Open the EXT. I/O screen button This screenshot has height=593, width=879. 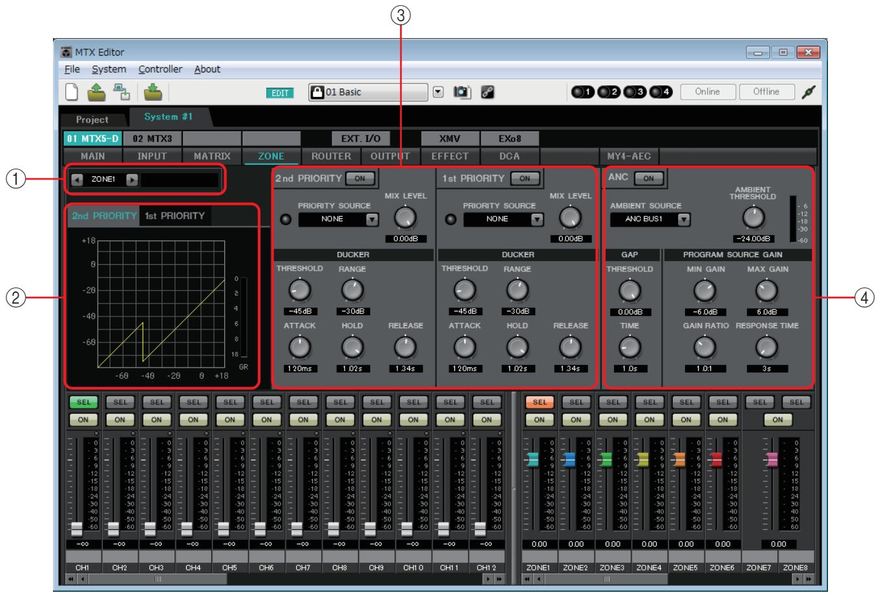pyautogui.click(x=361, y=138)
